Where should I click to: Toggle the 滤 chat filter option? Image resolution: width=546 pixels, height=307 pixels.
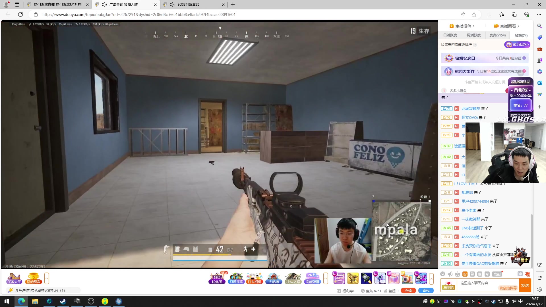520,274
